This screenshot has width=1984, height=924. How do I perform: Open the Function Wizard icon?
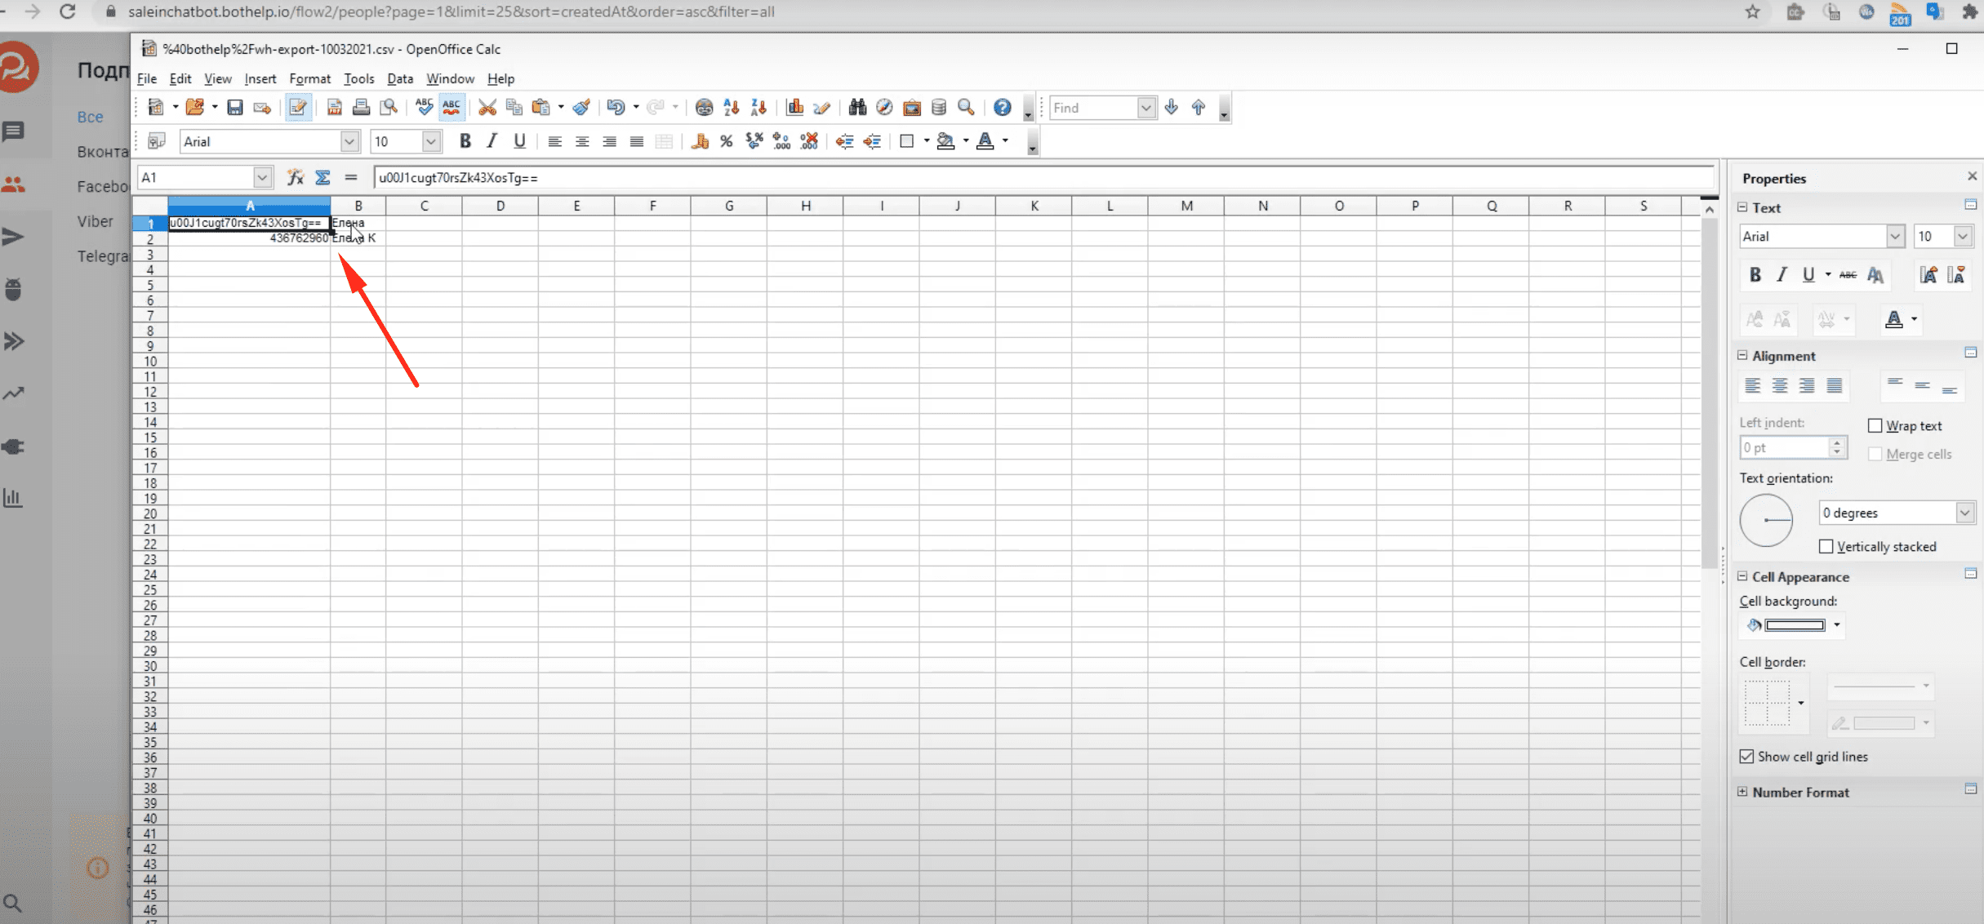[296, 177]
